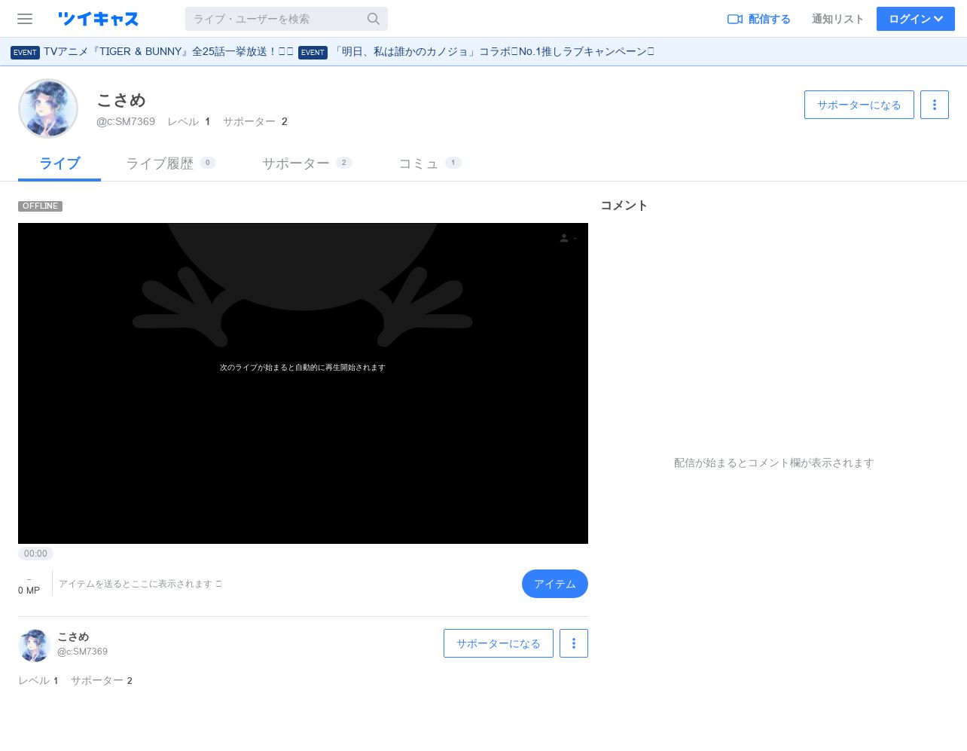
Task: Switch to the ライブ履歴 tab
Action: click(170, 163)
